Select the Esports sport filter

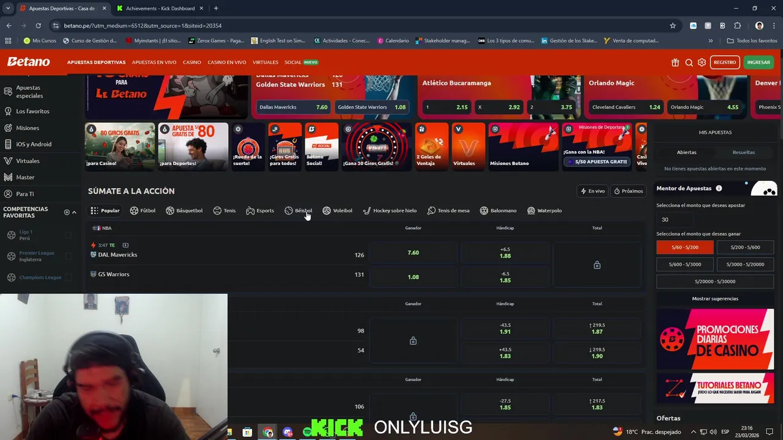[260, 210]
